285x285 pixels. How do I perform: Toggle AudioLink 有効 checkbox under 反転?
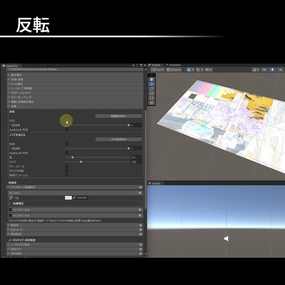click(67, 130)
